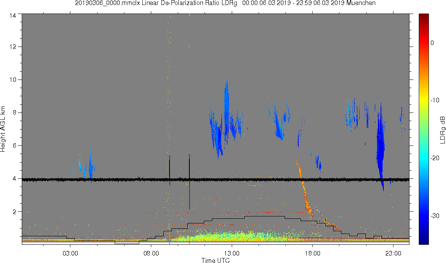Click the 23:00 time tick label
Image resolution: width=446 pixels, height=263 pixels.
[394, 253]
